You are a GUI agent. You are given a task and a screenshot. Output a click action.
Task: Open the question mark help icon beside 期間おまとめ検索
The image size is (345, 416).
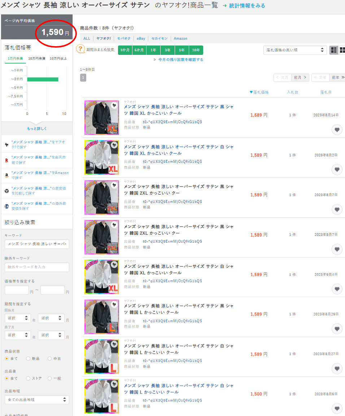80,49
